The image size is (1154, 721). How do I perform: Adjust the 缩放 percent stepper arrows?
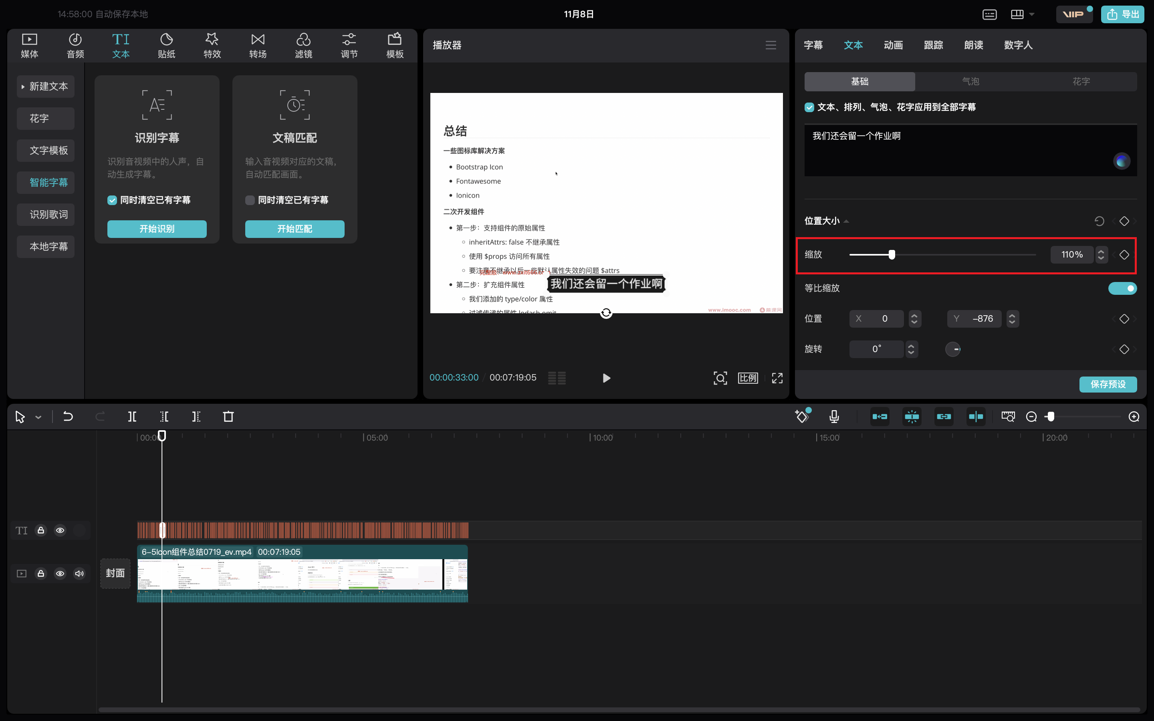click(x=1101, y=255)
